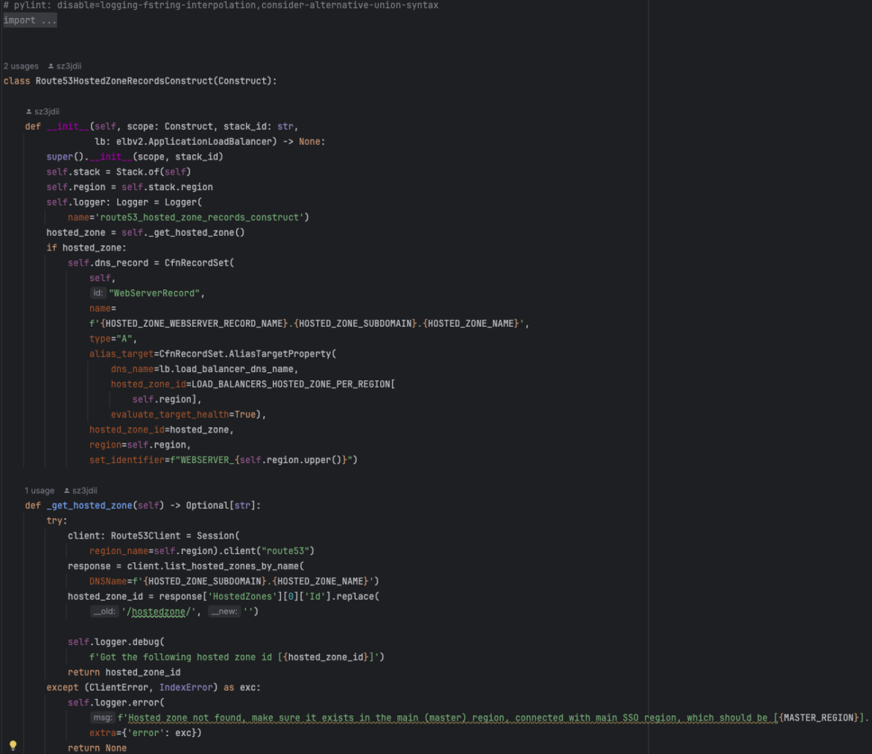Click the 'route53_hosted_zone_records_construct' logger name string
The height and width of the screenshot is (754, 872).
click(202, 217)
